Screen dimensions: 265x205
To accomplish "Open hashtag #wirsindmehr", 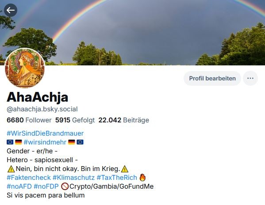I will pos(45,142).
